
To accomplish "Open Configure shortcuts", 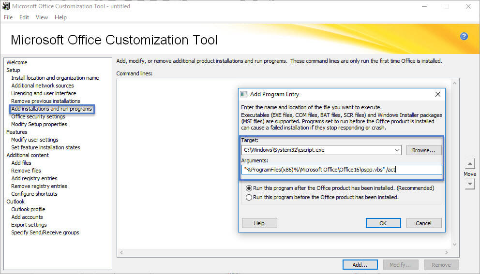I will pos(34,194).
